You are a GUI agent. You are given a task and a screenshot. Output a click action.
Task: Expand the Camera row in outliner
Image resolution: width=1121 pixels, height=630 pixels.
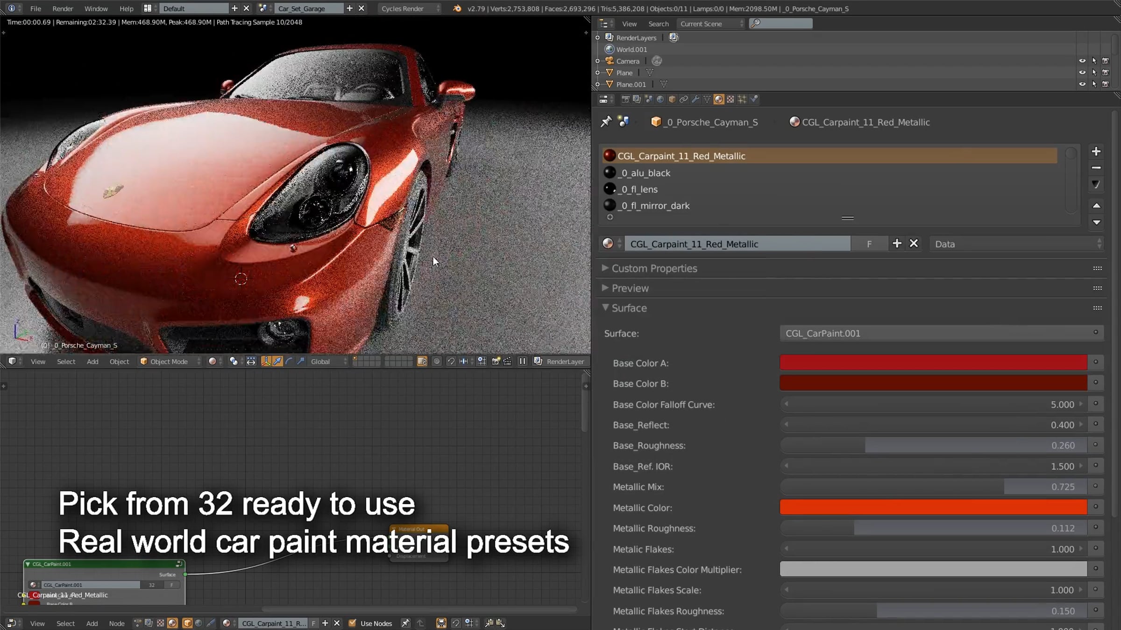point(597,61)
